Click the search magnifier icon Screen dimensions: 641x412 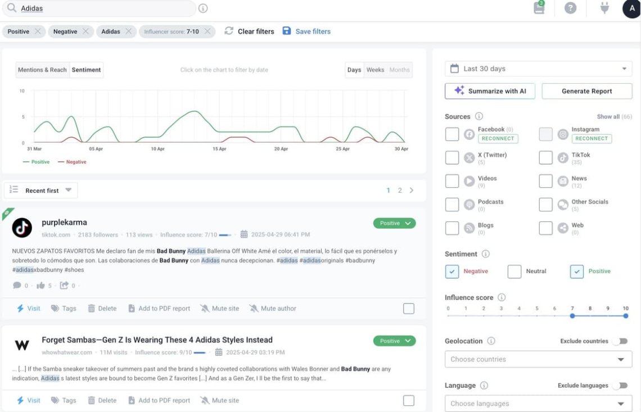click(x=12, y=8)
